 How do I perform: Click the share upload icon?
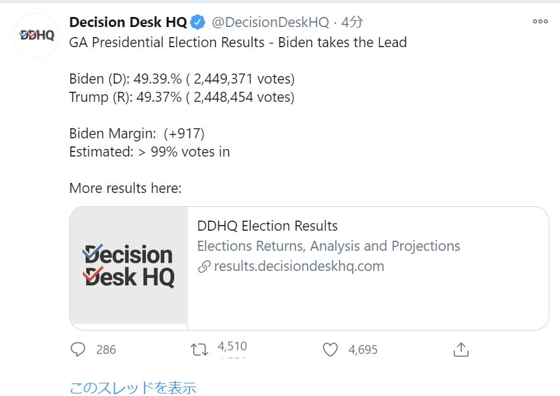pos(461,349)
